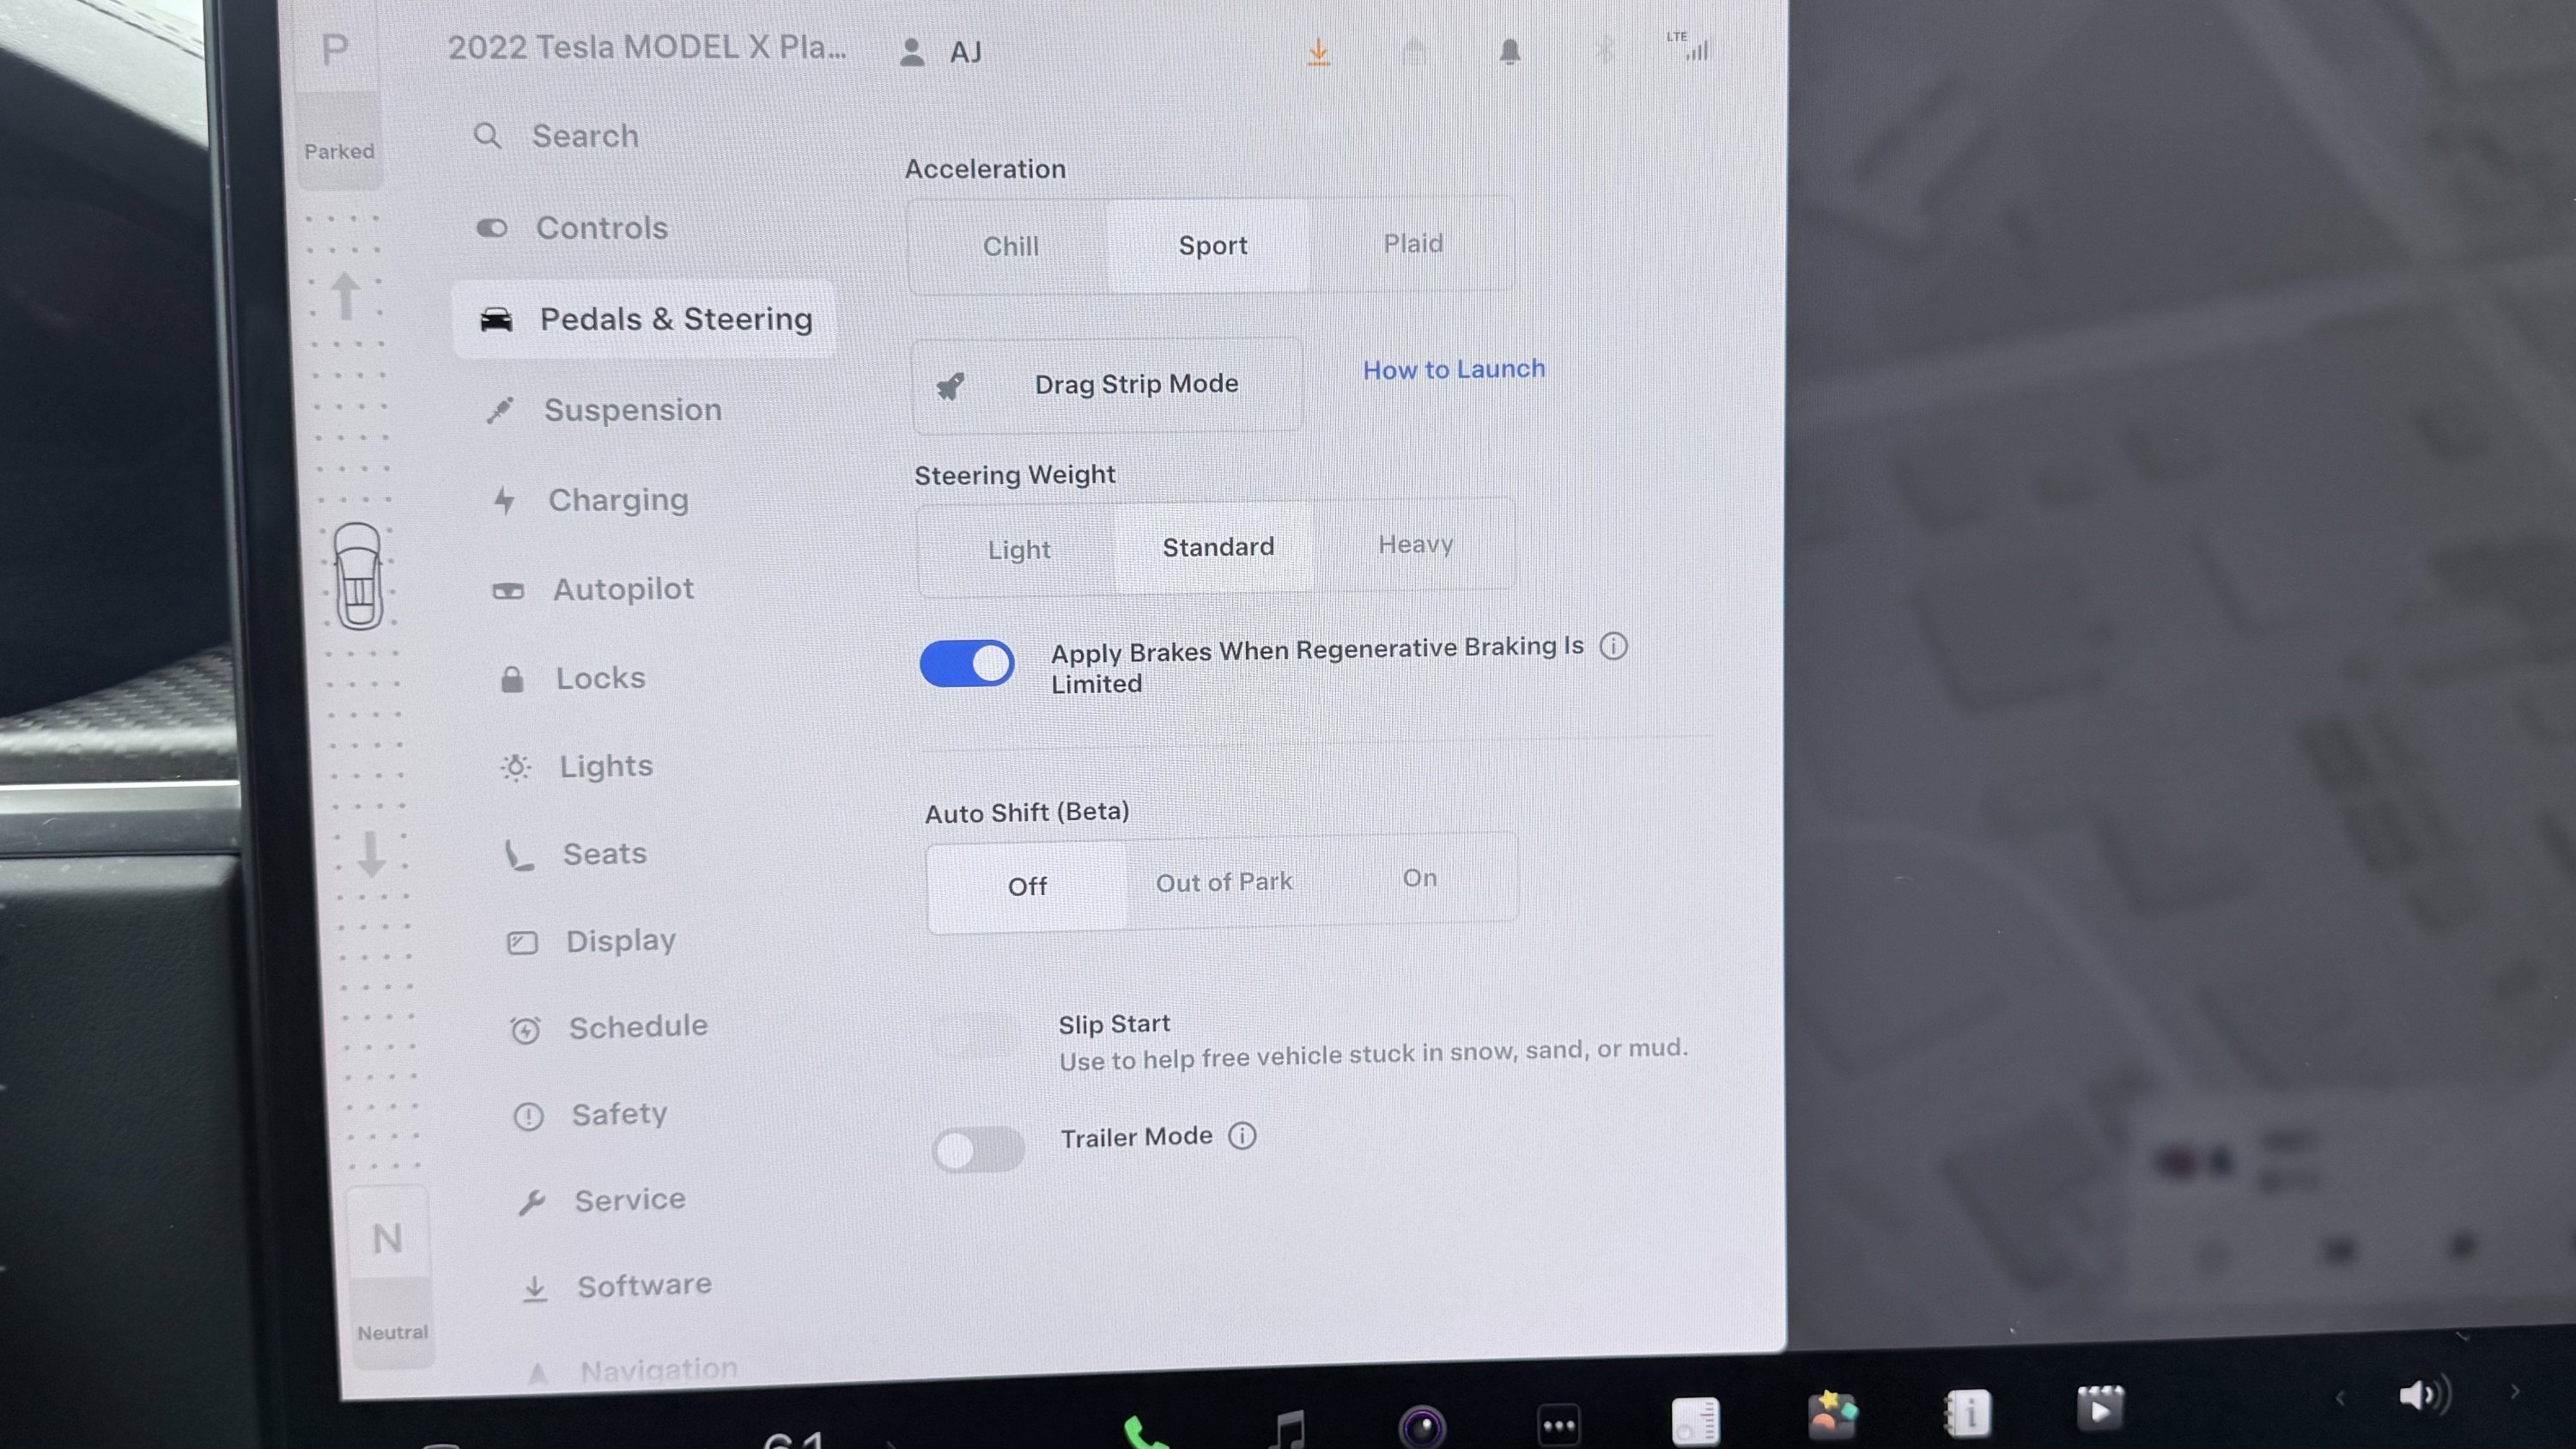Open the Navigation menu

click(x=634, y=1370)
